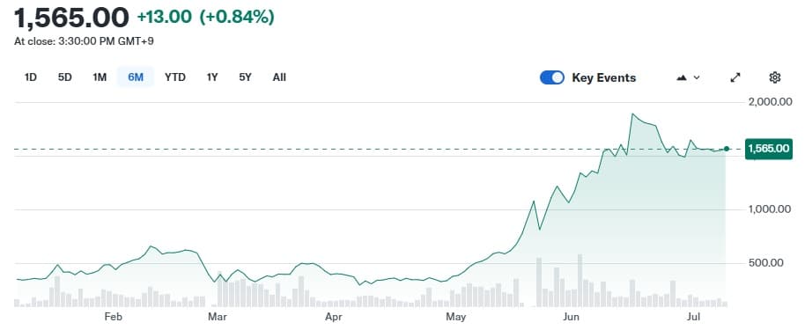Screen dimensions: 805x330
Task: Select the 1Y time range
Action: [212, 77]
